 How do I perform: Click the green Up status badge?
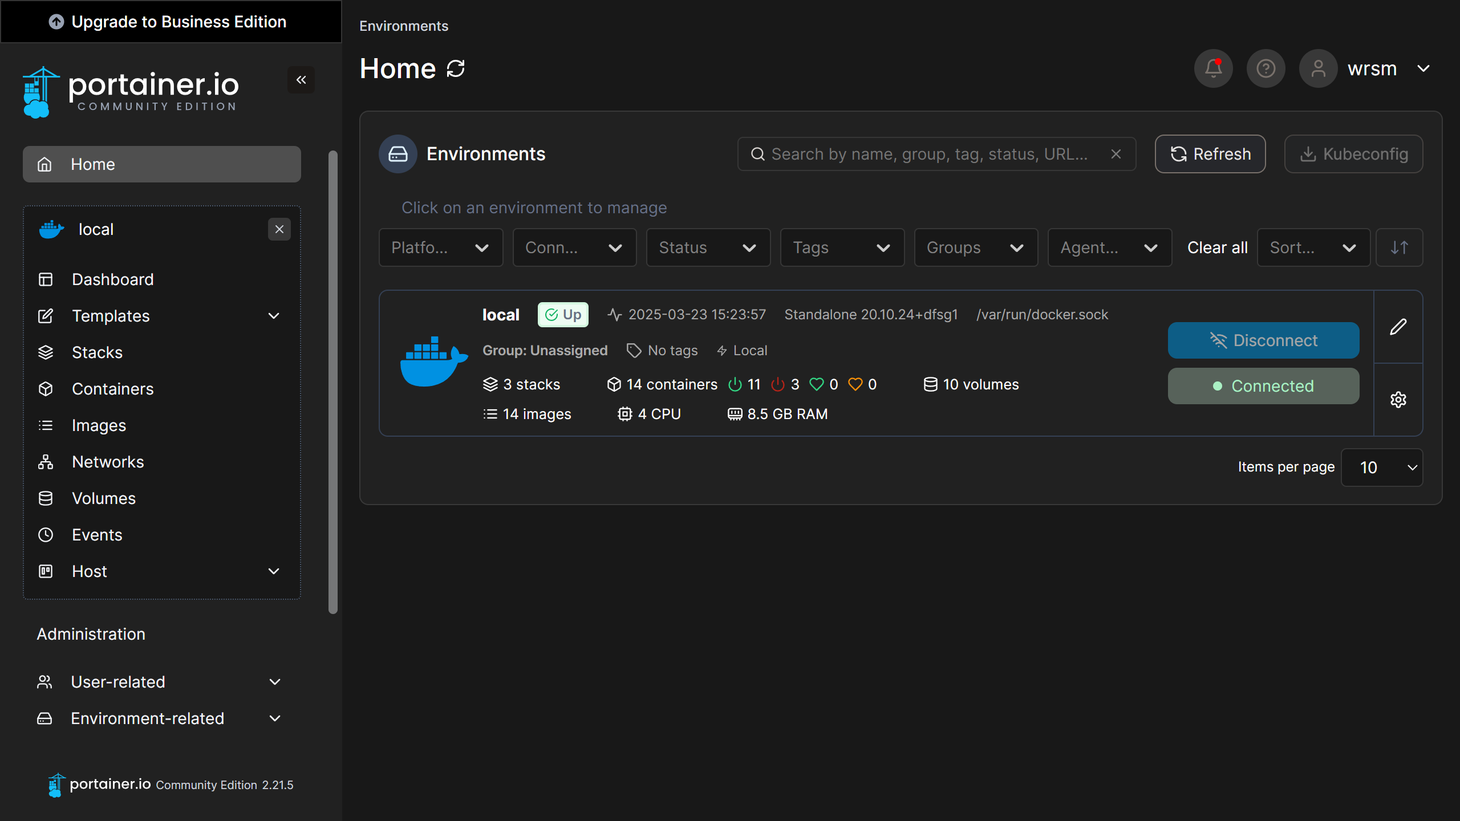click(x=563, y=315)
